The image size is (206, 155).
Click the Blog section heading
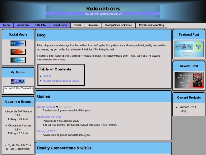41,35
